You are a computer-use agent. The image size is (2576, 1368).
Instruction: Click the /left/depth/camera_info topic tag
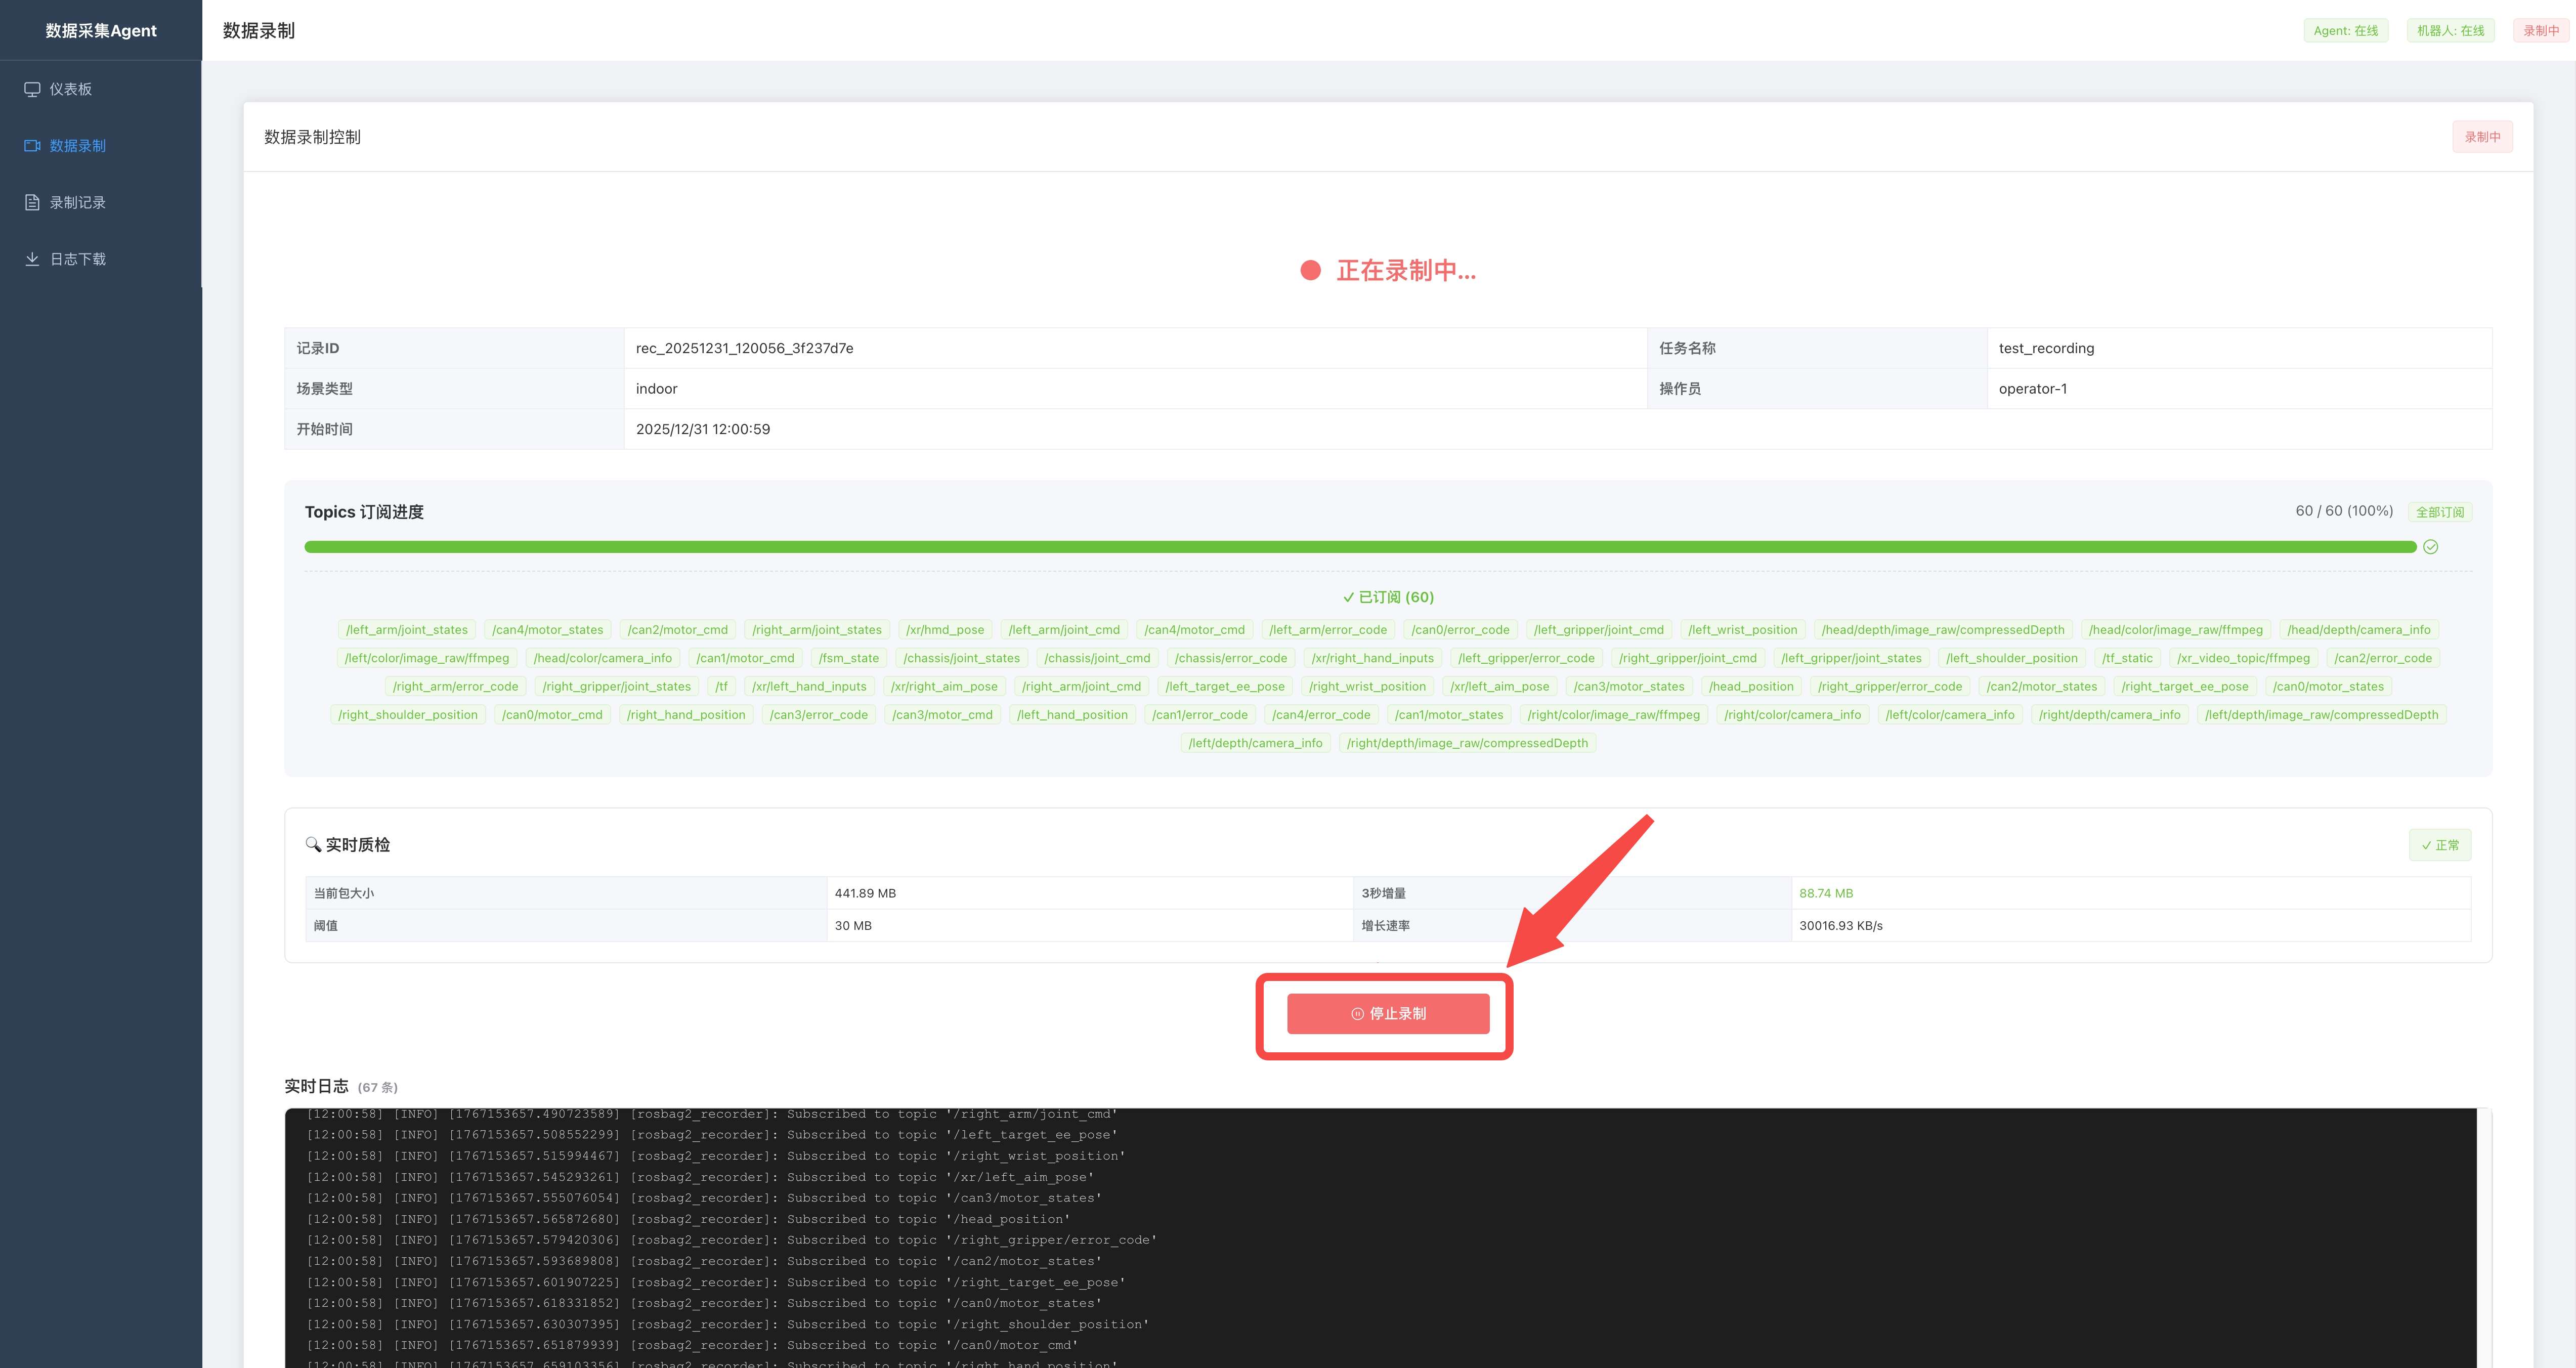[x=1255, y=743]
